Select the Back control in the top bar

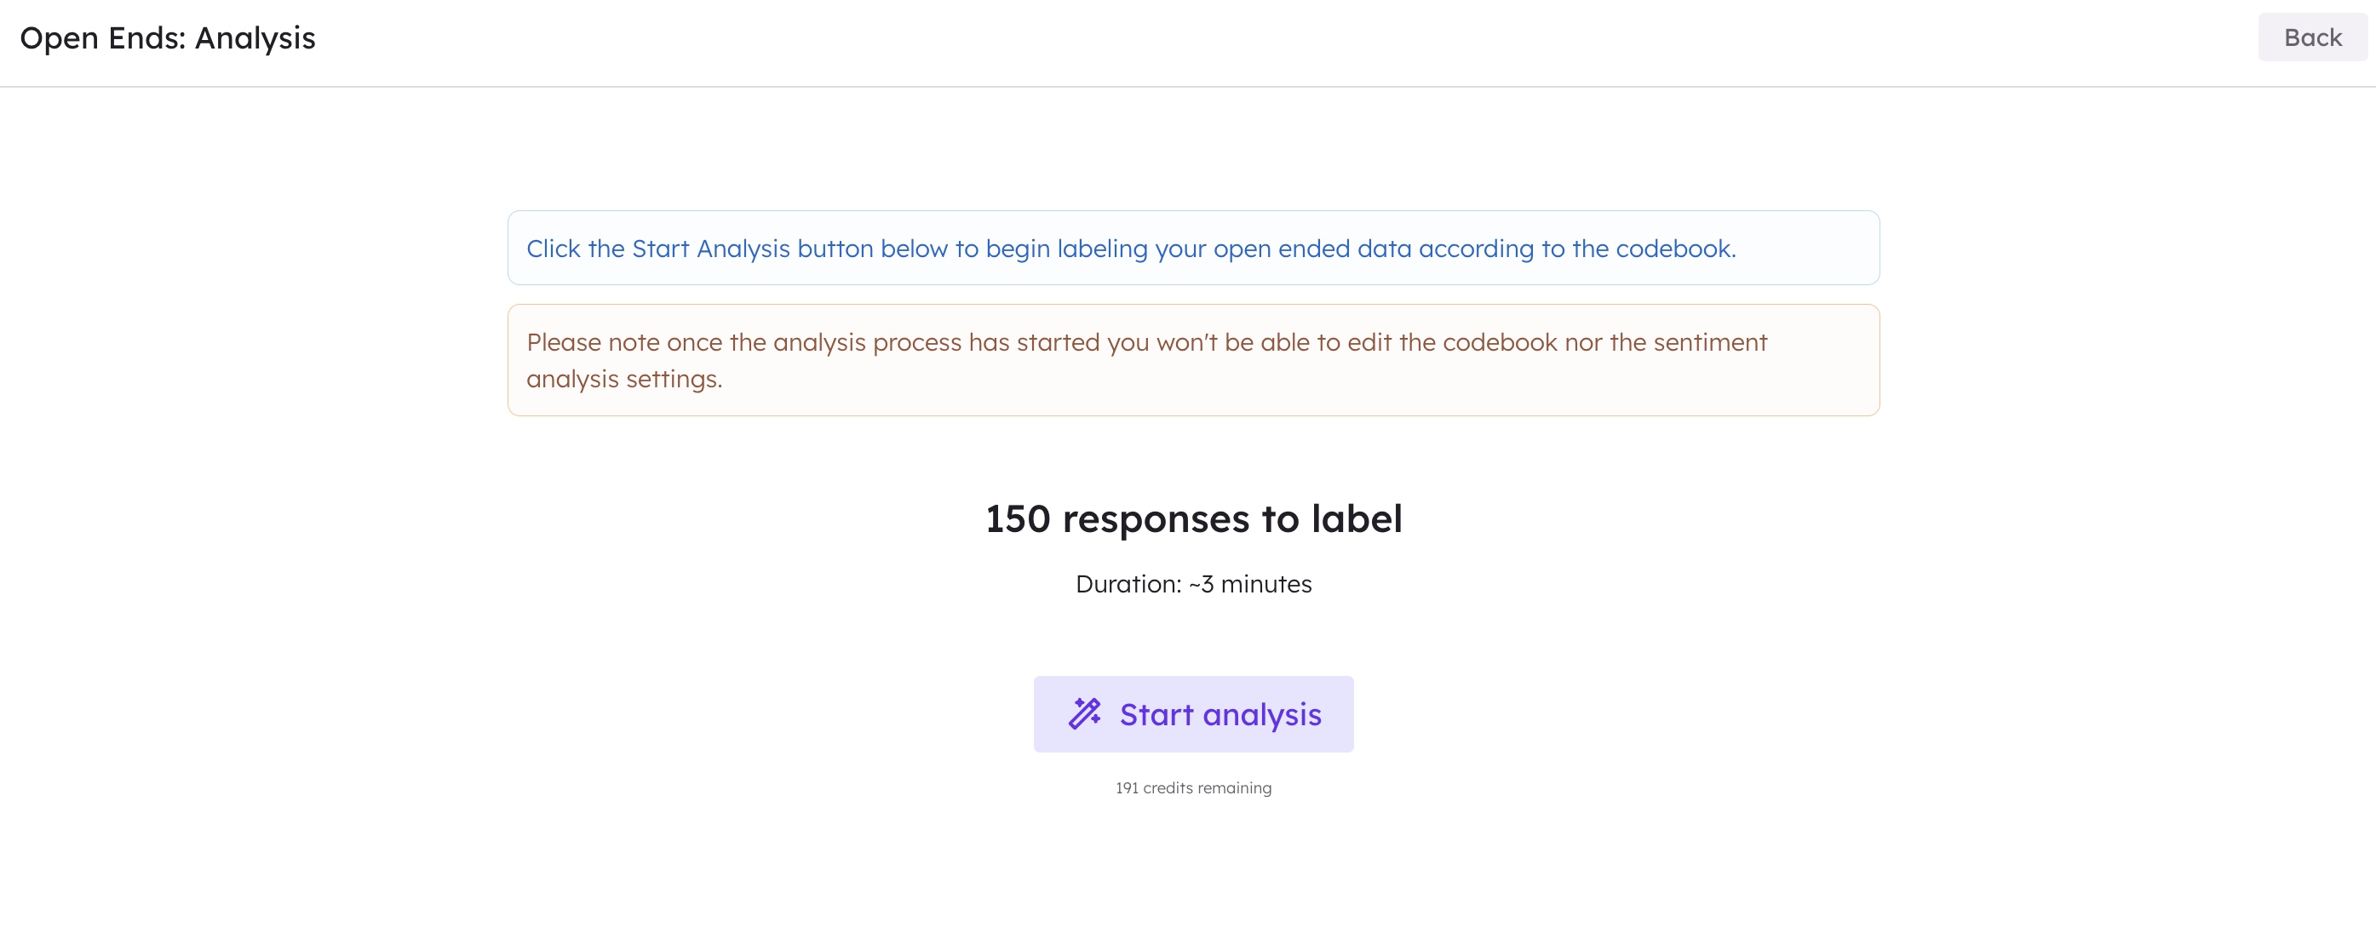click(2312, 37)
